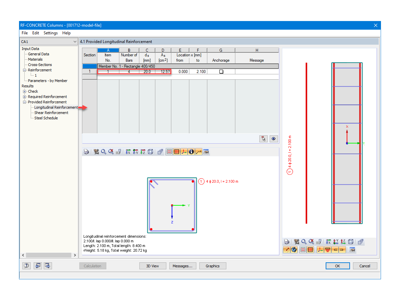Toggle the Anchorage checkbox in row 1

(x=221, y=72)
